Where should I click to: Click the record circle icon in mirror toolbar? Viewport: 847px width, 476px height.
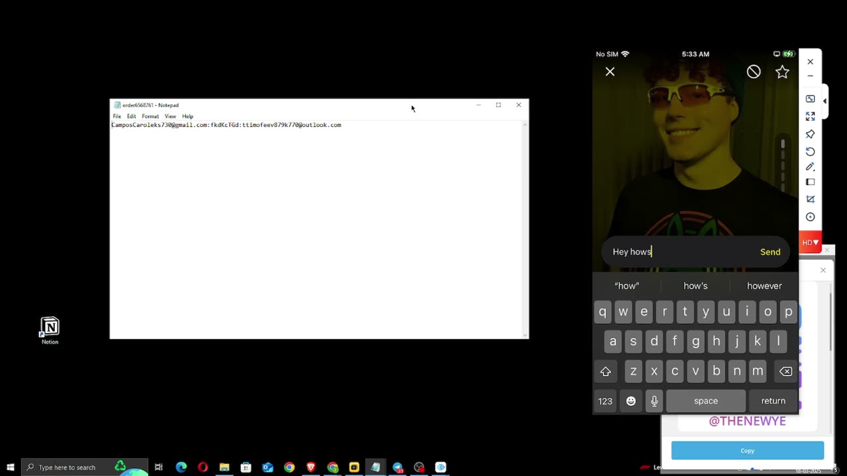pyautogui.click(x=810, y=217)
